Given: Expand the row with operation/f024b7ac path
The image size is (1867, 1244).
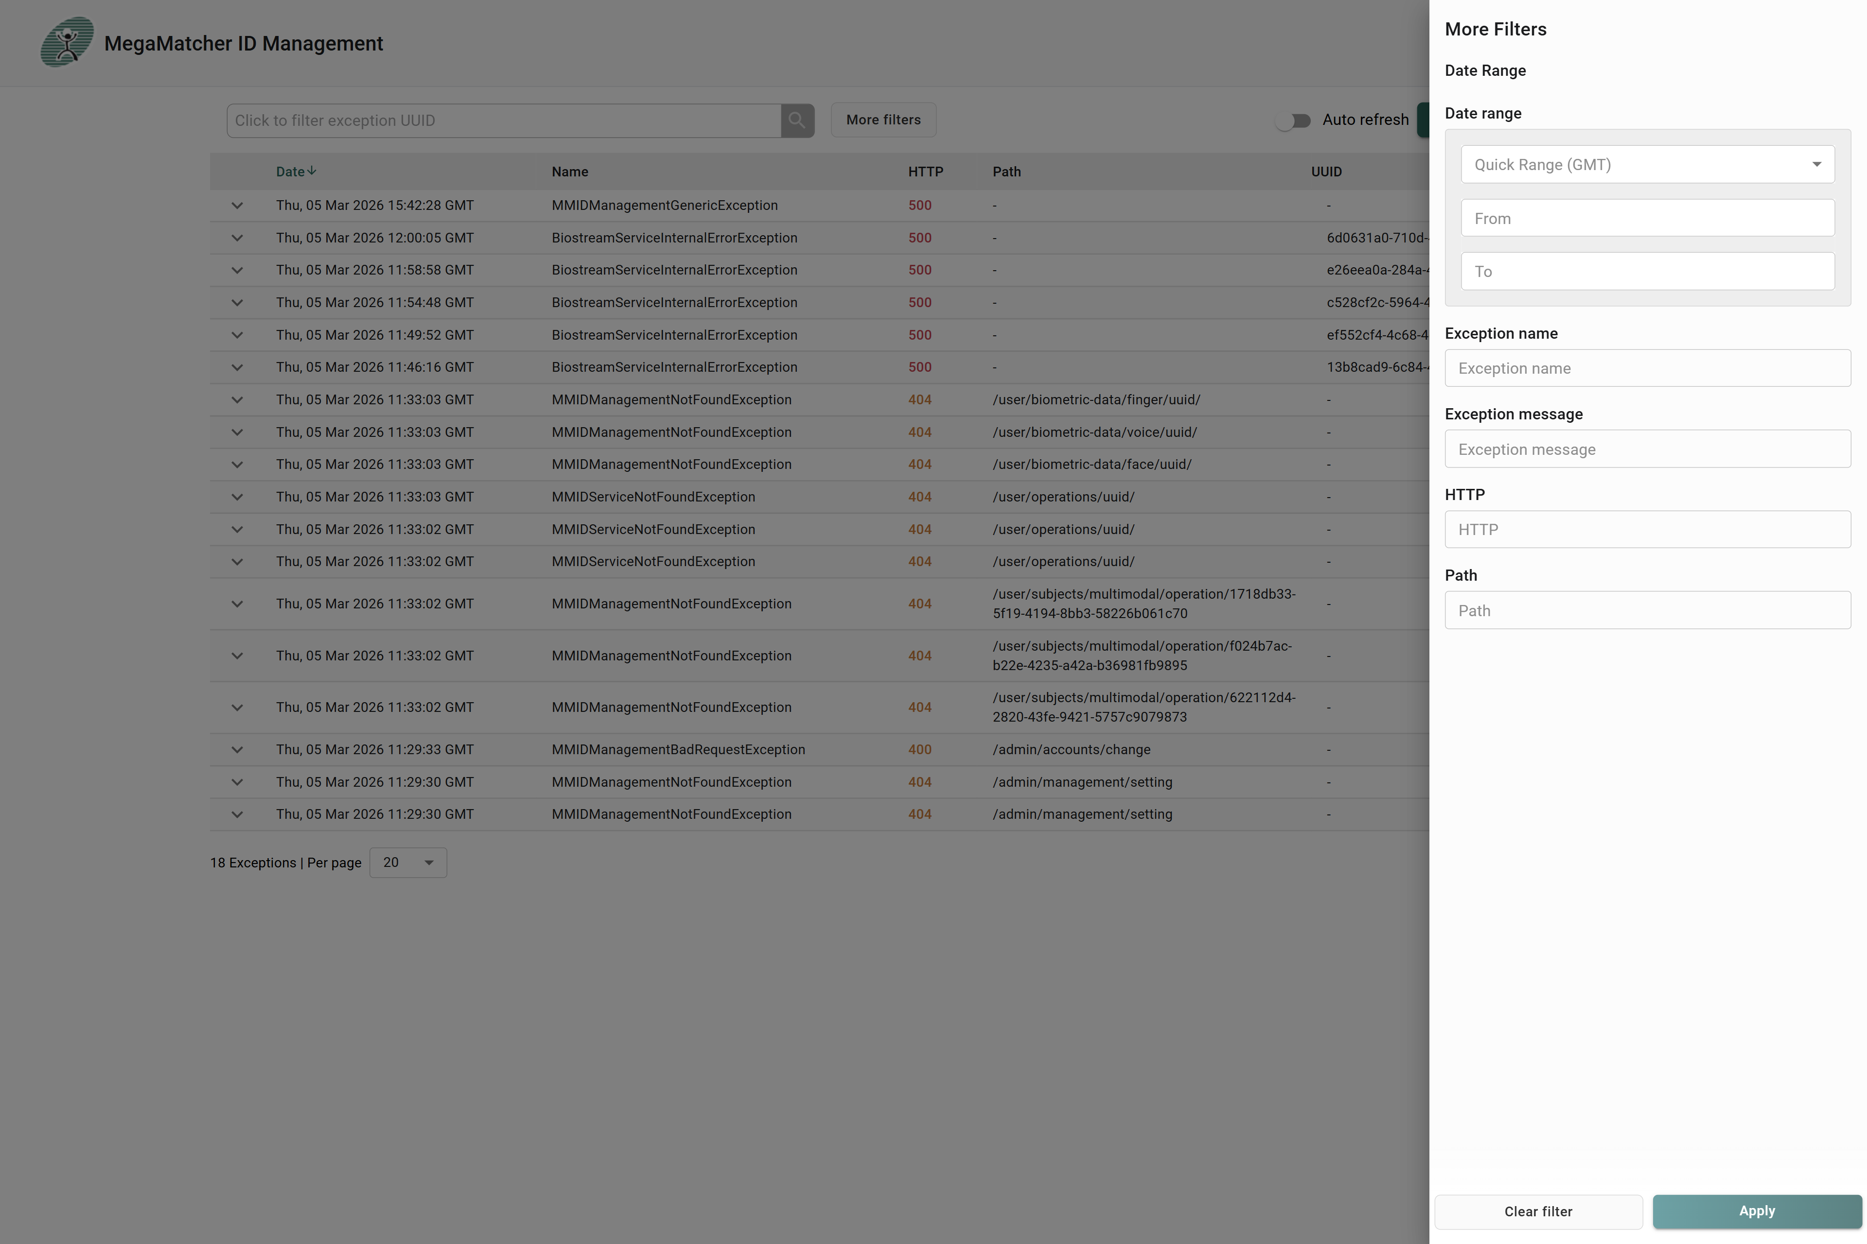Looking at the screenshot, I should pyautogui.click(x=237, y=656).
